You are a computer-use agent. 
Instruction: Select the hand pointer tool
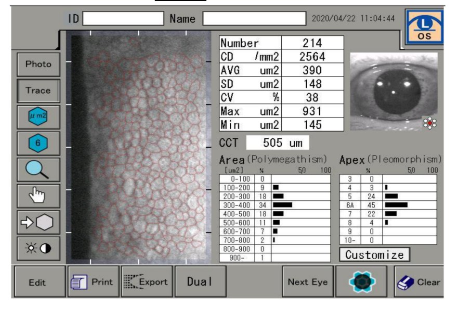pyautogui.click(x=38, y=196)
